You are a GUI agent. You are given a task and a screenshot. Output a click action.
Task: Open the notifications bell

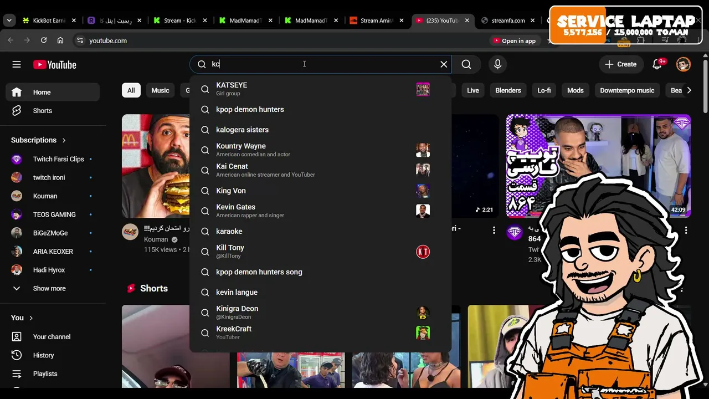click(x=657, y=64)
